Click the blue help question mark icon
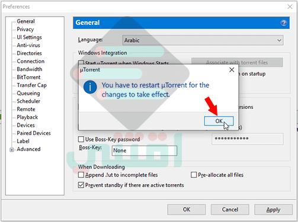298x222 pixels. click(284, 23)
